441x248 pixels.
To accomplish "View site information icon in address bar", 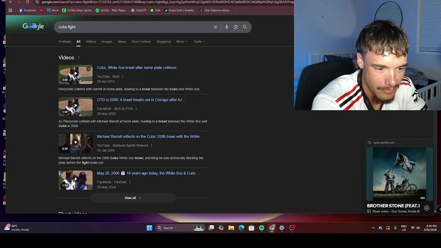I will point(37,2).
